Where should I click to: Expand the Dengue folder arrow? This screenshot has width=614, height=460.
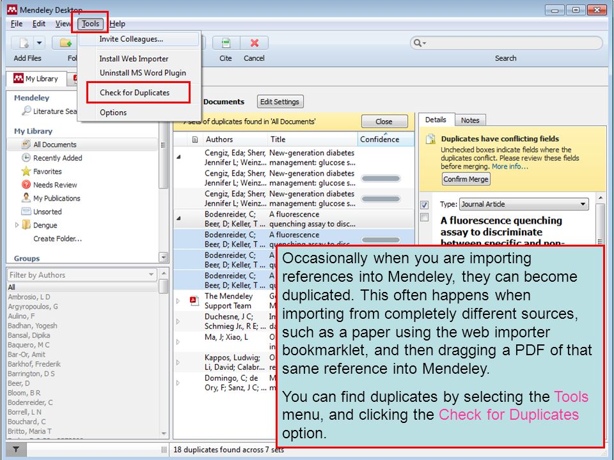pos(17,225)
